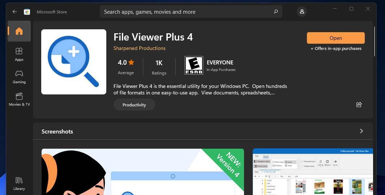The height and width of the screenshot is (195, 385).
Task: Open second screenshot showing file browser
Action: [313, 172]
